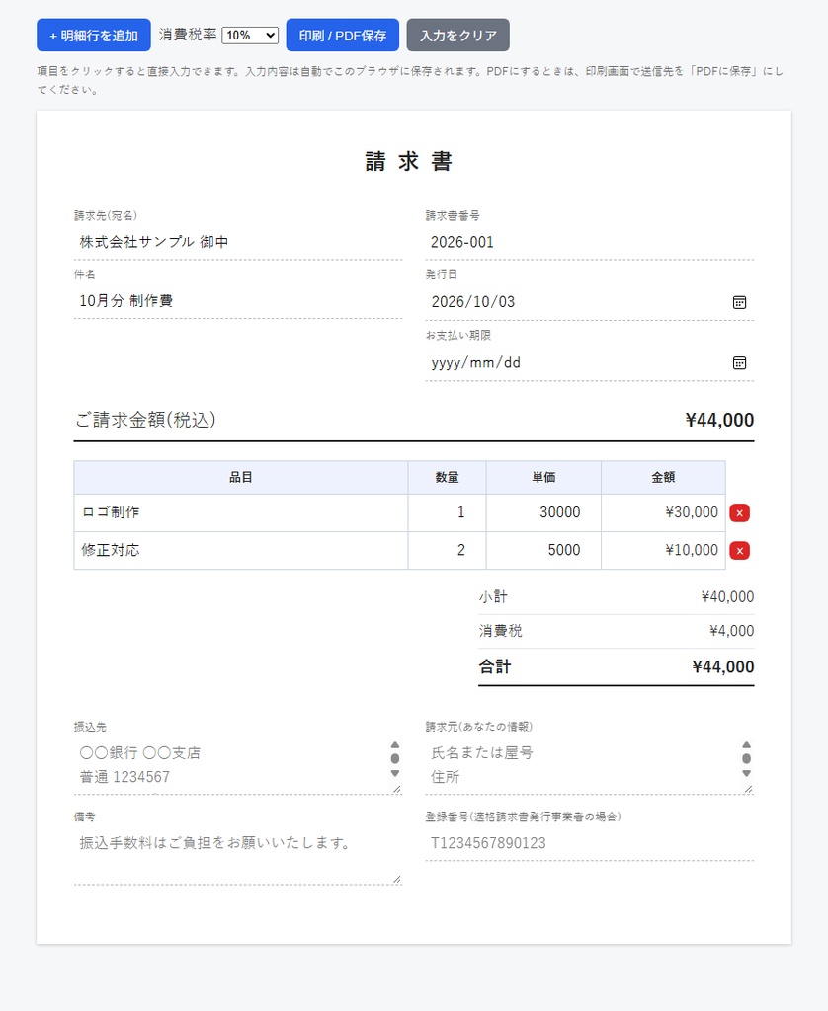
Task: Click the amount ¥30,000 cell
Action: [663, 512]
